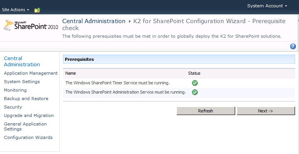Screen dimensions: 299x154
Task: Open the Site Actions dropdown menu
Action: [15, 10]
